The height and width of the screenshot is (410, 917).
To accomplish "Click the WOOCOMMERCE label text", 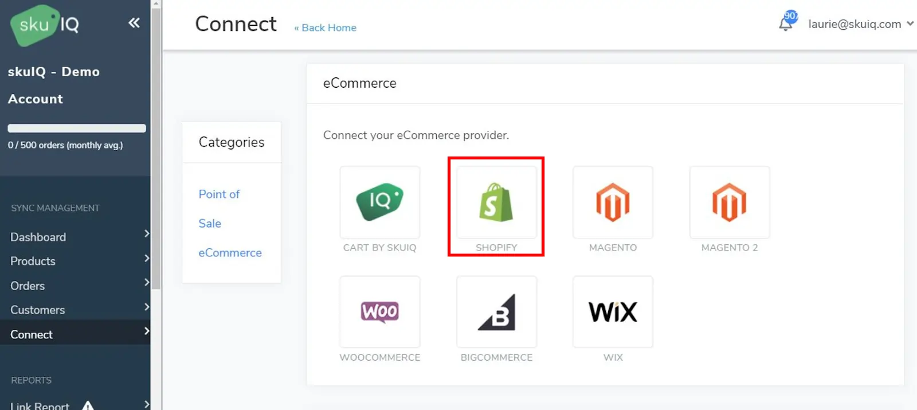I will click(x=380, y=357).
